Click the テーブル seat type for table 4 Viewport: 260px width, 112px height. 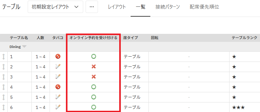point(132,87)
